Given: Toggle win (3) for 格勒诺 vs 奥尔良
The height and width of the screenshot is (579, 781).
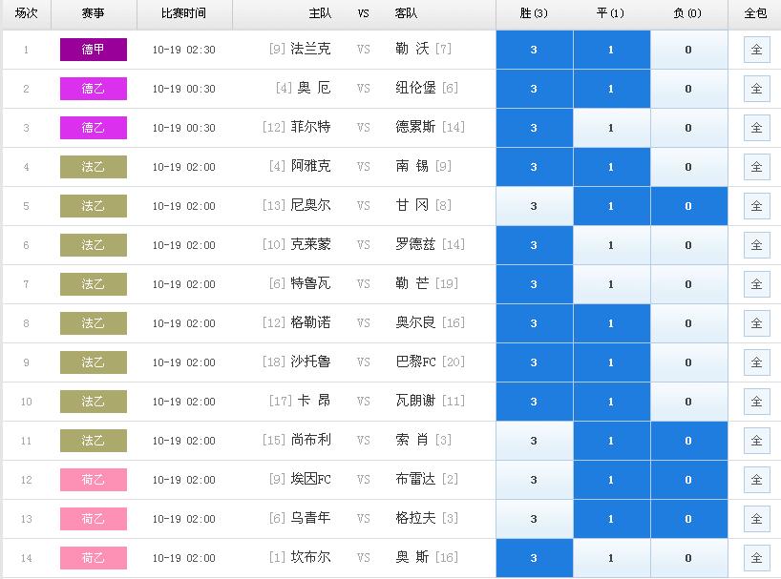Looking at the screenshot, I should point(535,323).
